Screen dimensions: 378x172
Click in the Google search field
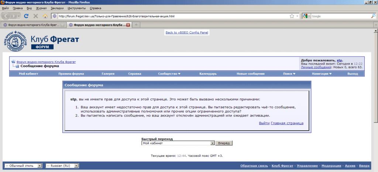pyautogui.click(x=340, y=16)
